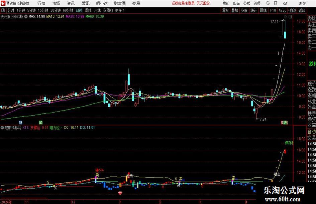Screen dimensions: 316x204
Task: Click the 减 marker under the chart
Action: click(x=41, y=122)
